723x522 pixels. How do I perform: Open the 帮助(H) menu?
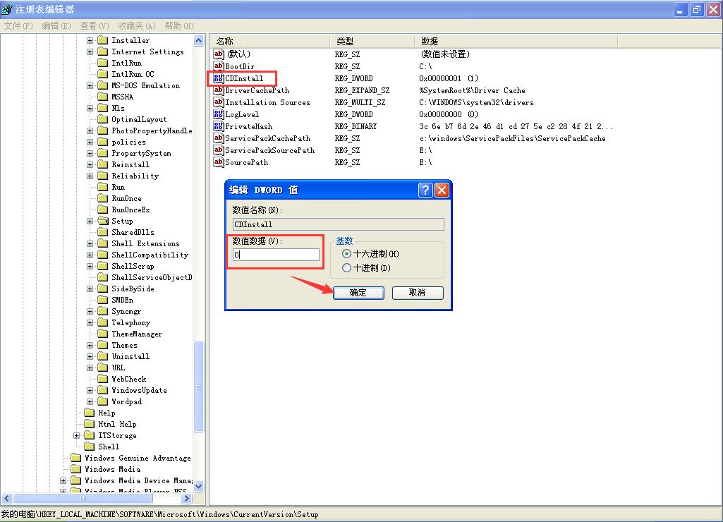(x=179, y=26)
